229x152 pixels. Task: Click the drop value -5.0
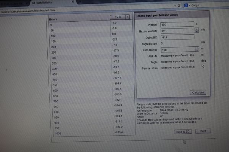114,23
